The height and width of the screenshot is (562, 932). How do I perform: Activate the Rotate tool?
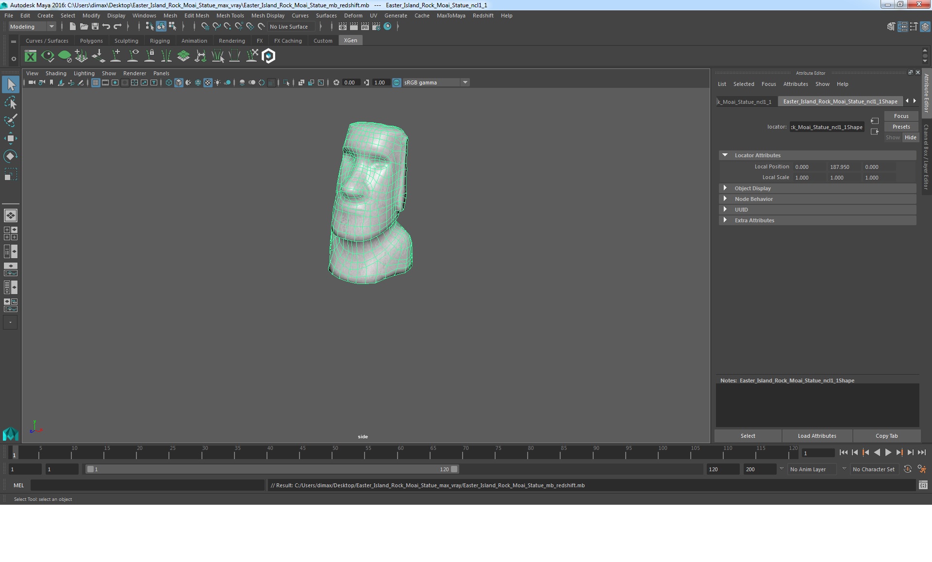(10, 156)
